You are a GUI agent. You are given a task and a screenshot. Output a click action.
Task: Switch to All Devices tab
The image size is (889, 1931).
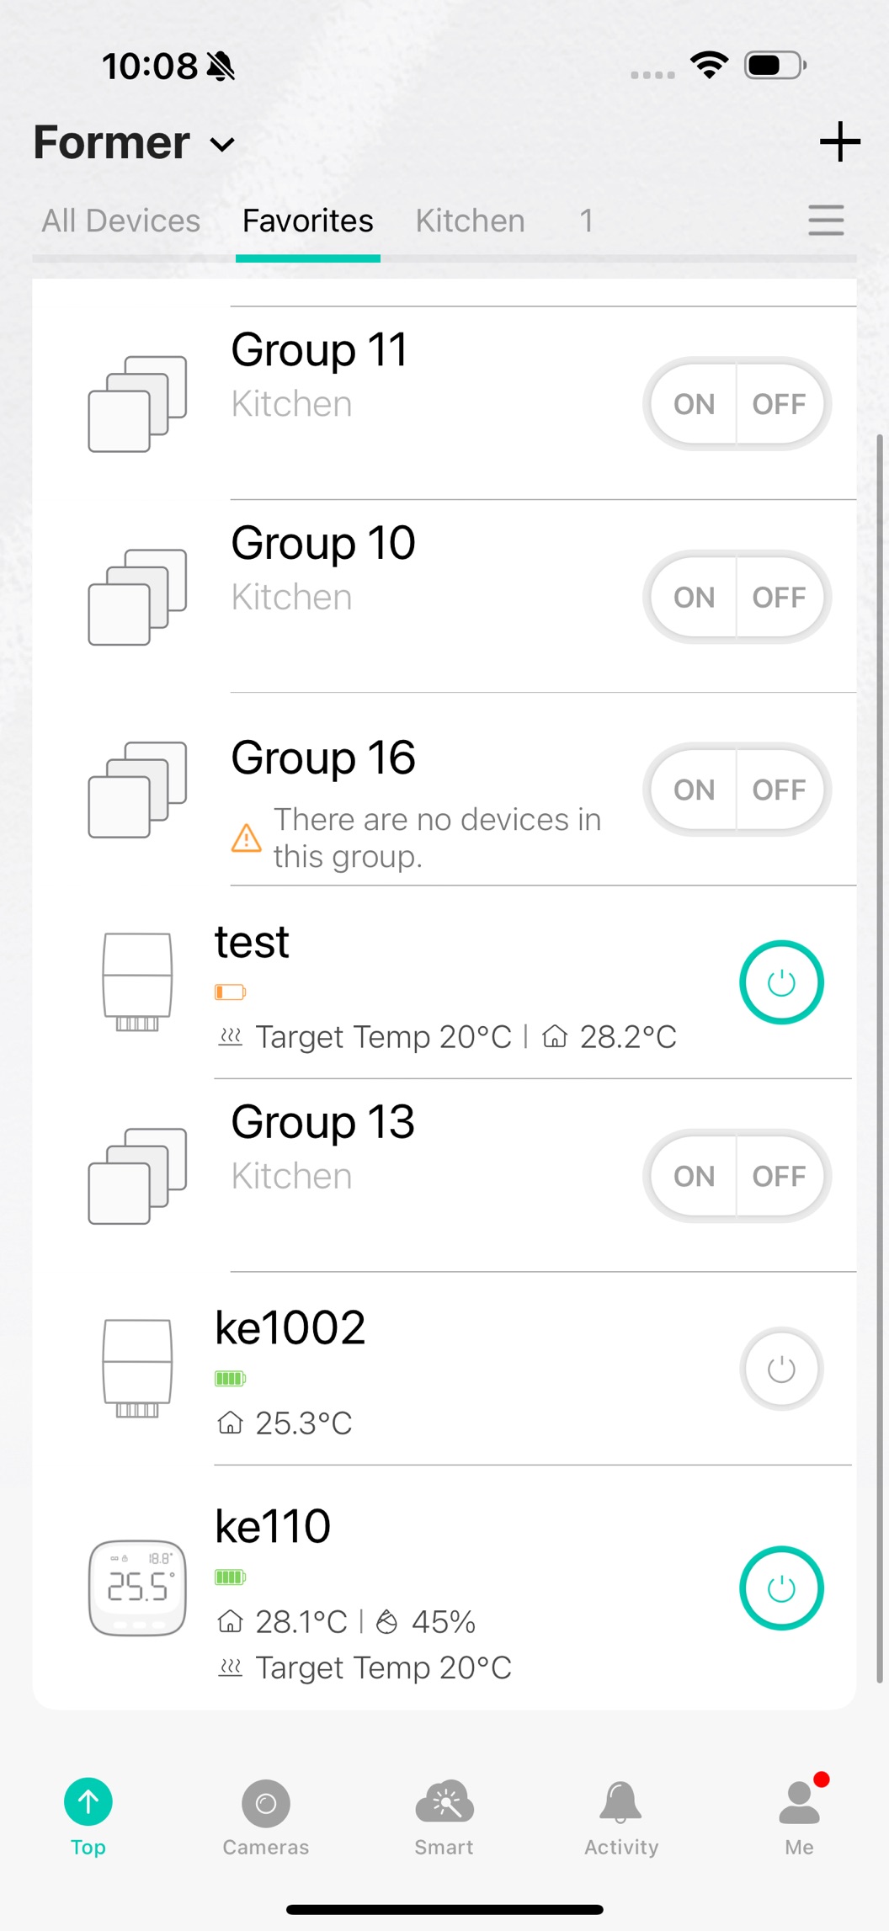coord(121,221)
